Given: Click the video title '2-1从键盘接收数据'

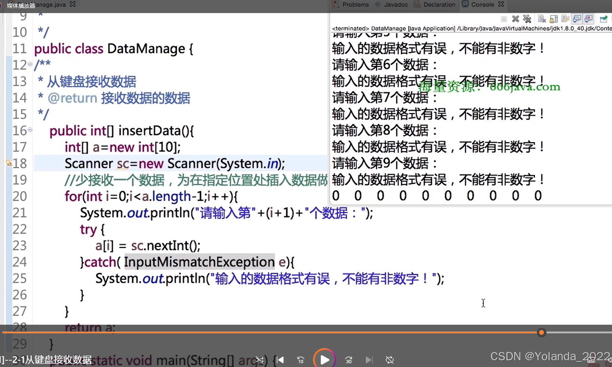Looking at the screenshot, I should 52,360.
